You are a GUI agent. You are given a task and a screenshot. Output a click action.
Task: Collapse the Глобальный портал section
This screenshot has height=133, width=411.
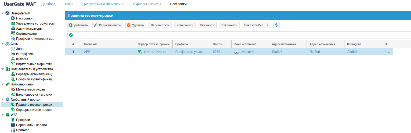tap(3, 100)
